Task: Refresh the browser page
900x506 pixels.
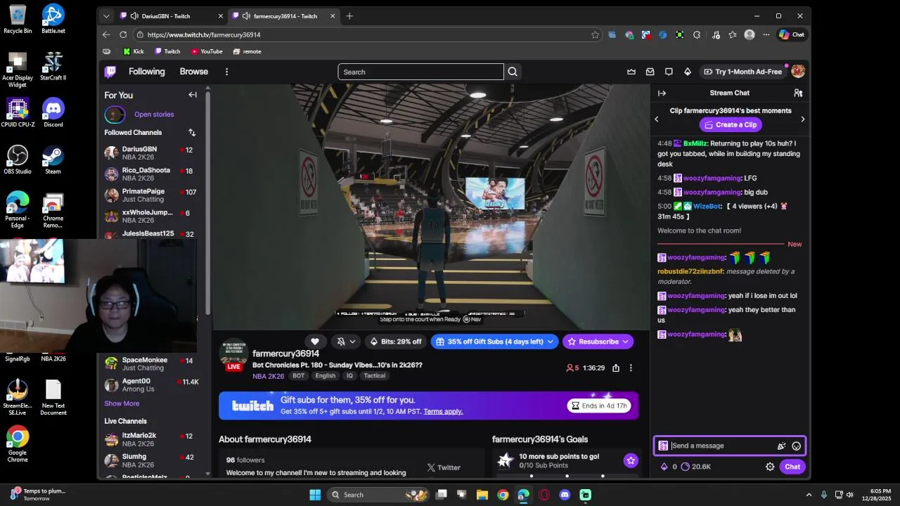Action: click(x=123, y=34)
